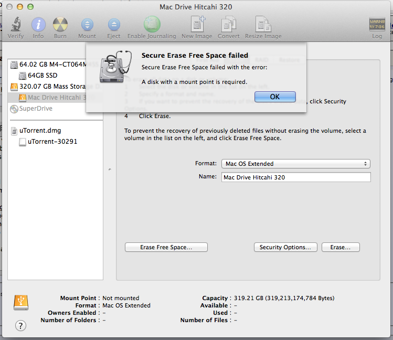The width and height of the screenshot is (393, 340).
Task: Click the Erase Free Space button
Action: (x=166, y=247)
